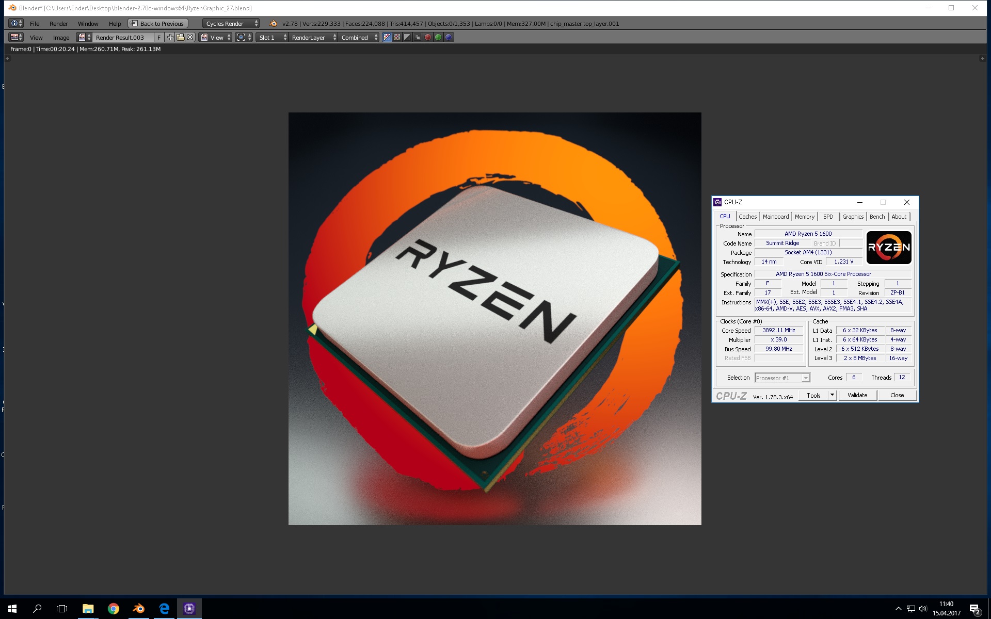This screenshot has height=619, width=991.
Task: Click the Render Result.003 name field
Action: point(123,37)
